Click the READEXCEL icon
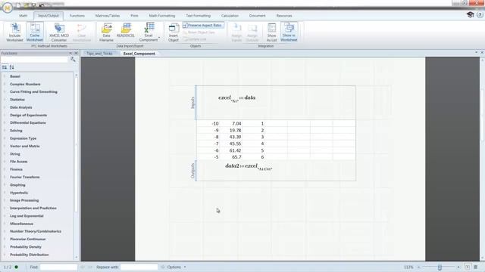 tap(126, 30)
